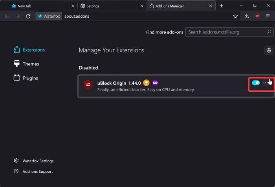The width and height of the screenshot is (275, 187).
Task: Click the uBlock Origin toolbar icon
Action: 257,16
